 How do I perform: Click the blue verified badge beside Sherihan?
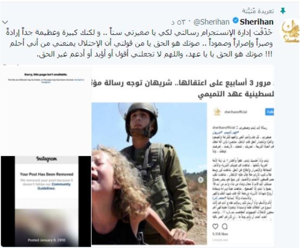pyautogui.click(x=235, y=20)
